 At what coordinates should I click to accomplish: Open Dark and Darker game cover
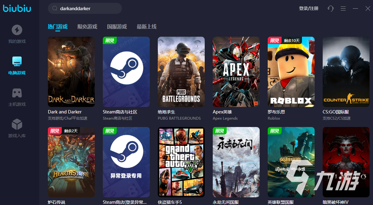71,72
